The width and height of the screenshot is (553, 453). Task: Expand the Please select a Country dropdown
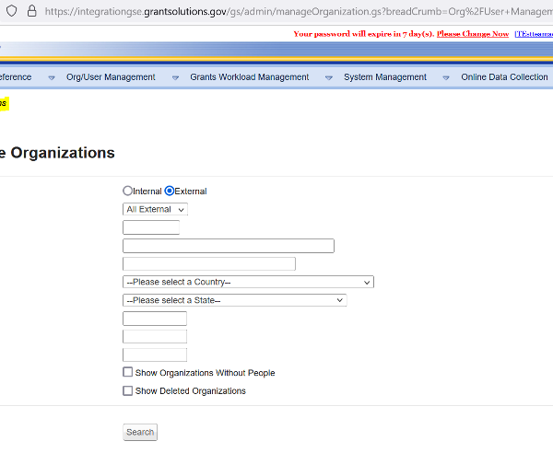pos(248,282)
